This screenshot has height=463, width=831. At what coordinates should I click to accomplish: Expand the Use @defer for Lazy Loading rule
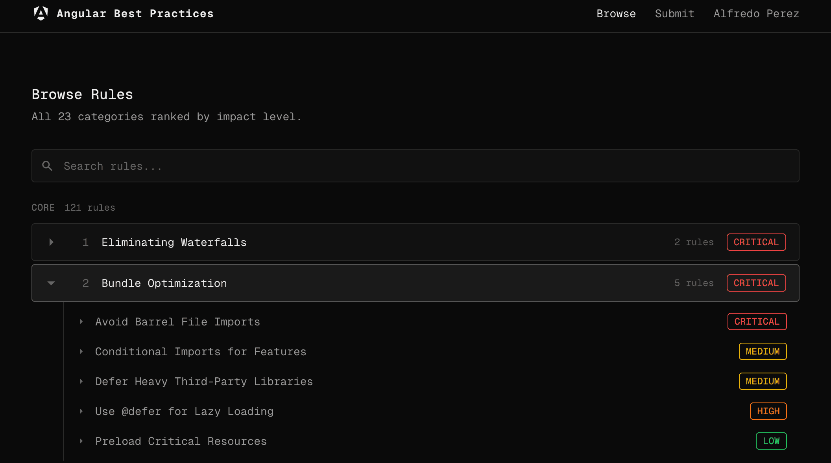coord(81,411)
